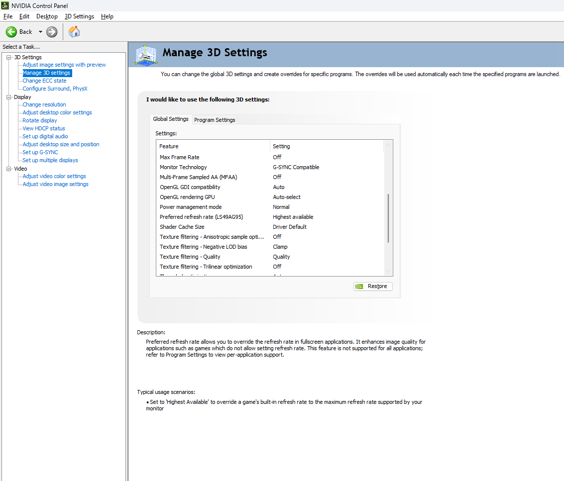The image size is (564, 481).
Task: Select the OpenGL rendering GPU row
Action: point(270,197)
